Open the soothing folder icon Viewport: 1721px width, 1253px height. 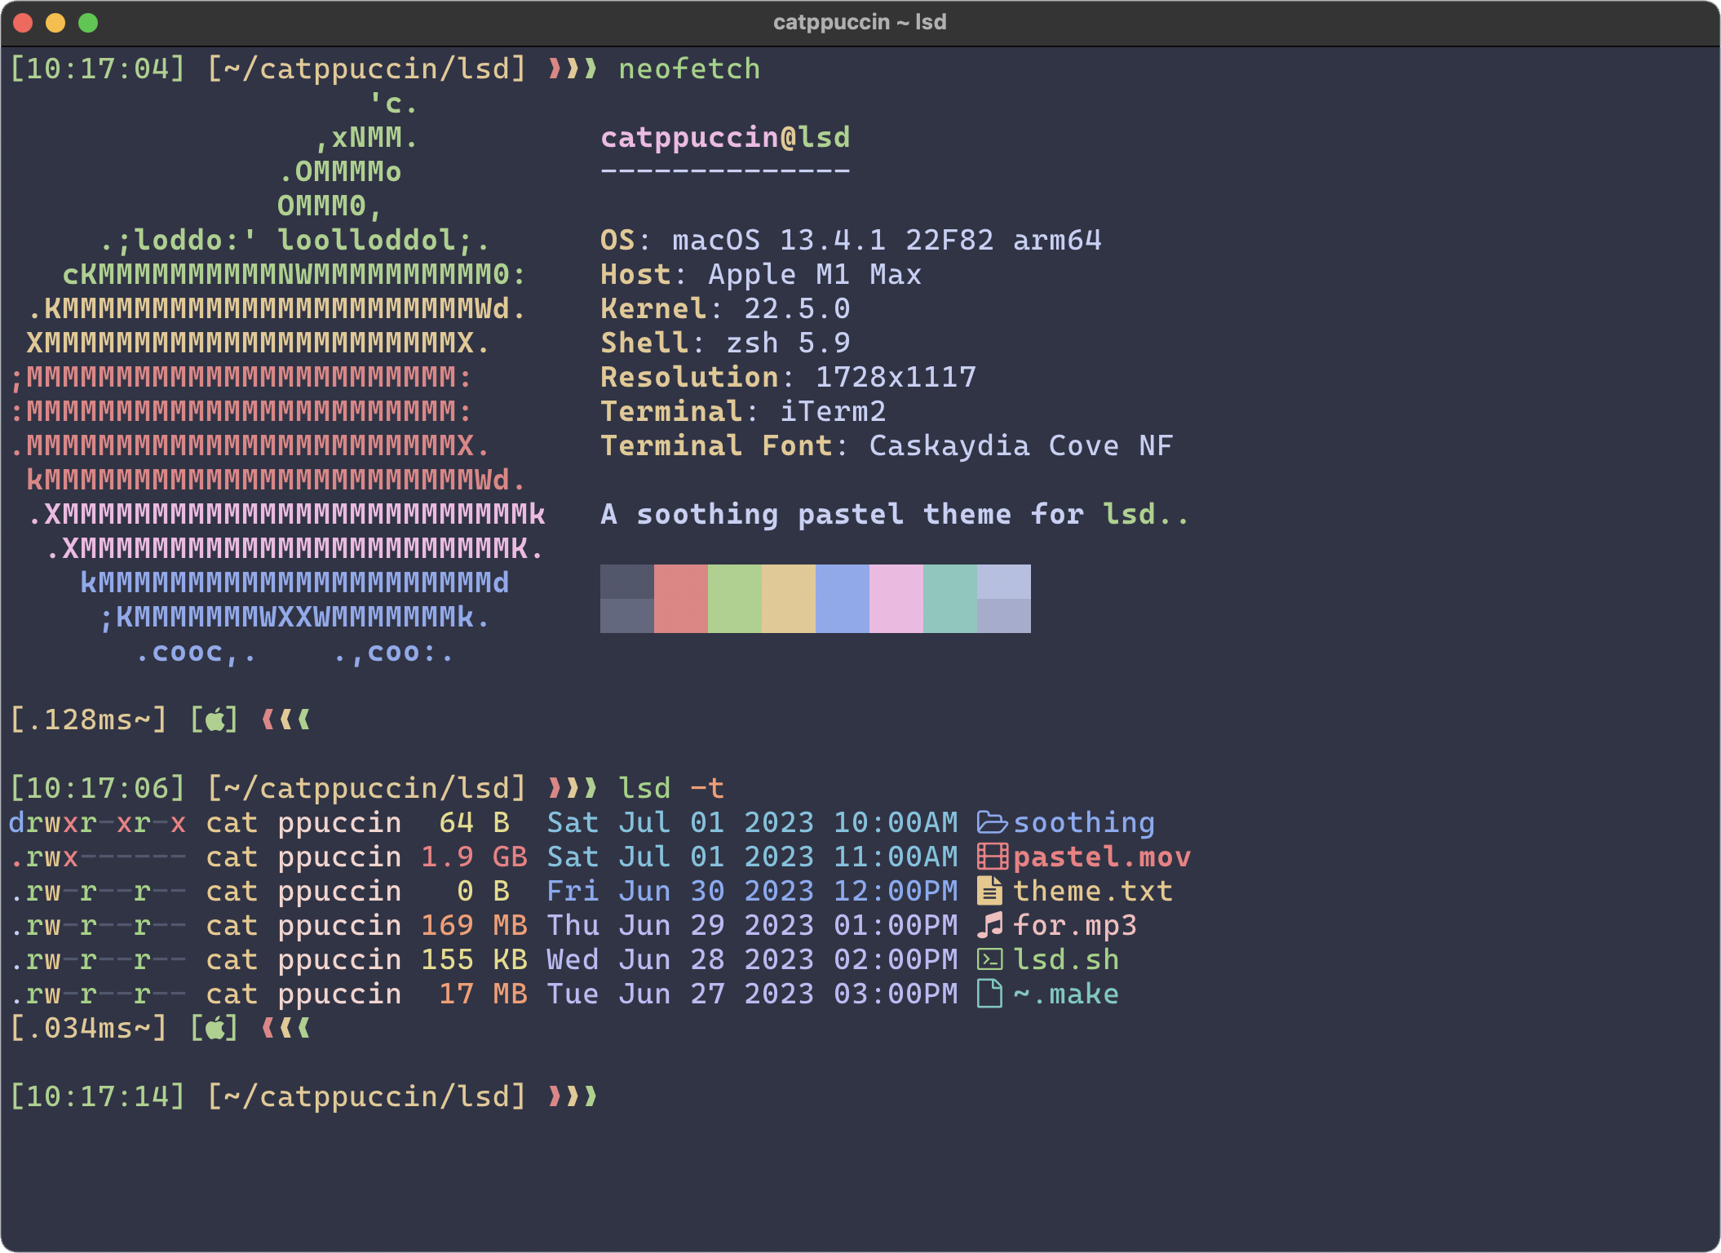[x=992, y=822]
